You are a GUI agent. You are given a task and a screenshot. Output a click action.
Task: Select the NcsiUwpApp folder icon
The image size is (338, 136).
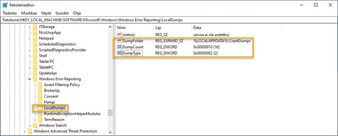click(35, 32)
